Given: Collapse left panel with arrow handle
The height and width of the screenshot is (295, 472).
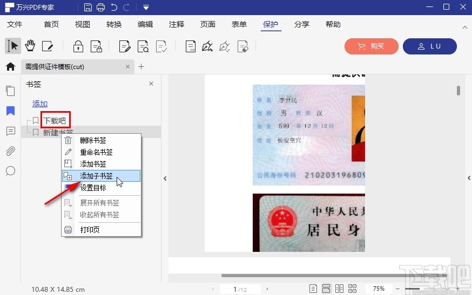Looking at the screenshot, I should tap(165, 179).
